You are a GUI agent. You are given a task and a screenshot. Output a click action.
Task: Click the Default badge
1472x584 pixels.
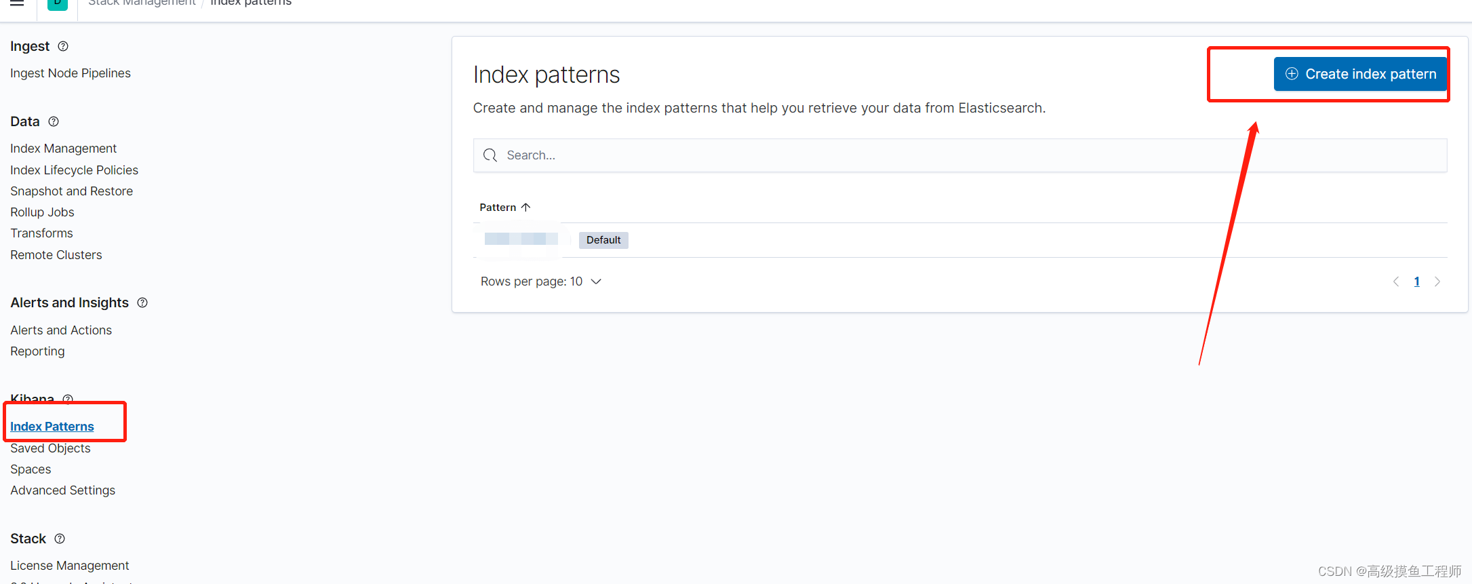click(x=603, y=240)
